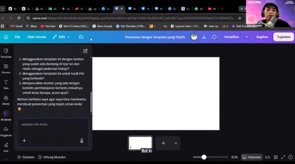
Task: Start a new AI chat icon
Action: (x=85, y=51)
